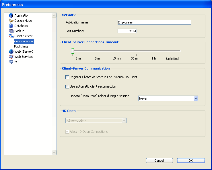Toggle Use automatic client reconnection
Viewport: 212px width, 170px height.
point(67,86)
